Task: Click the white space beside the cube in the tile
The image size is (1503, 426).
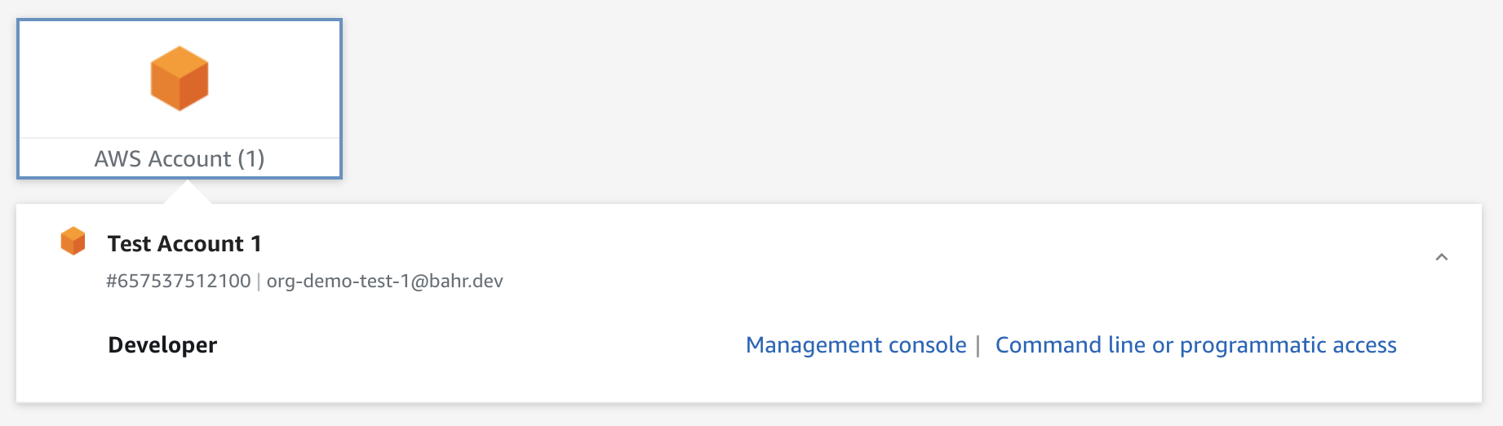Action: coord(269,78)
